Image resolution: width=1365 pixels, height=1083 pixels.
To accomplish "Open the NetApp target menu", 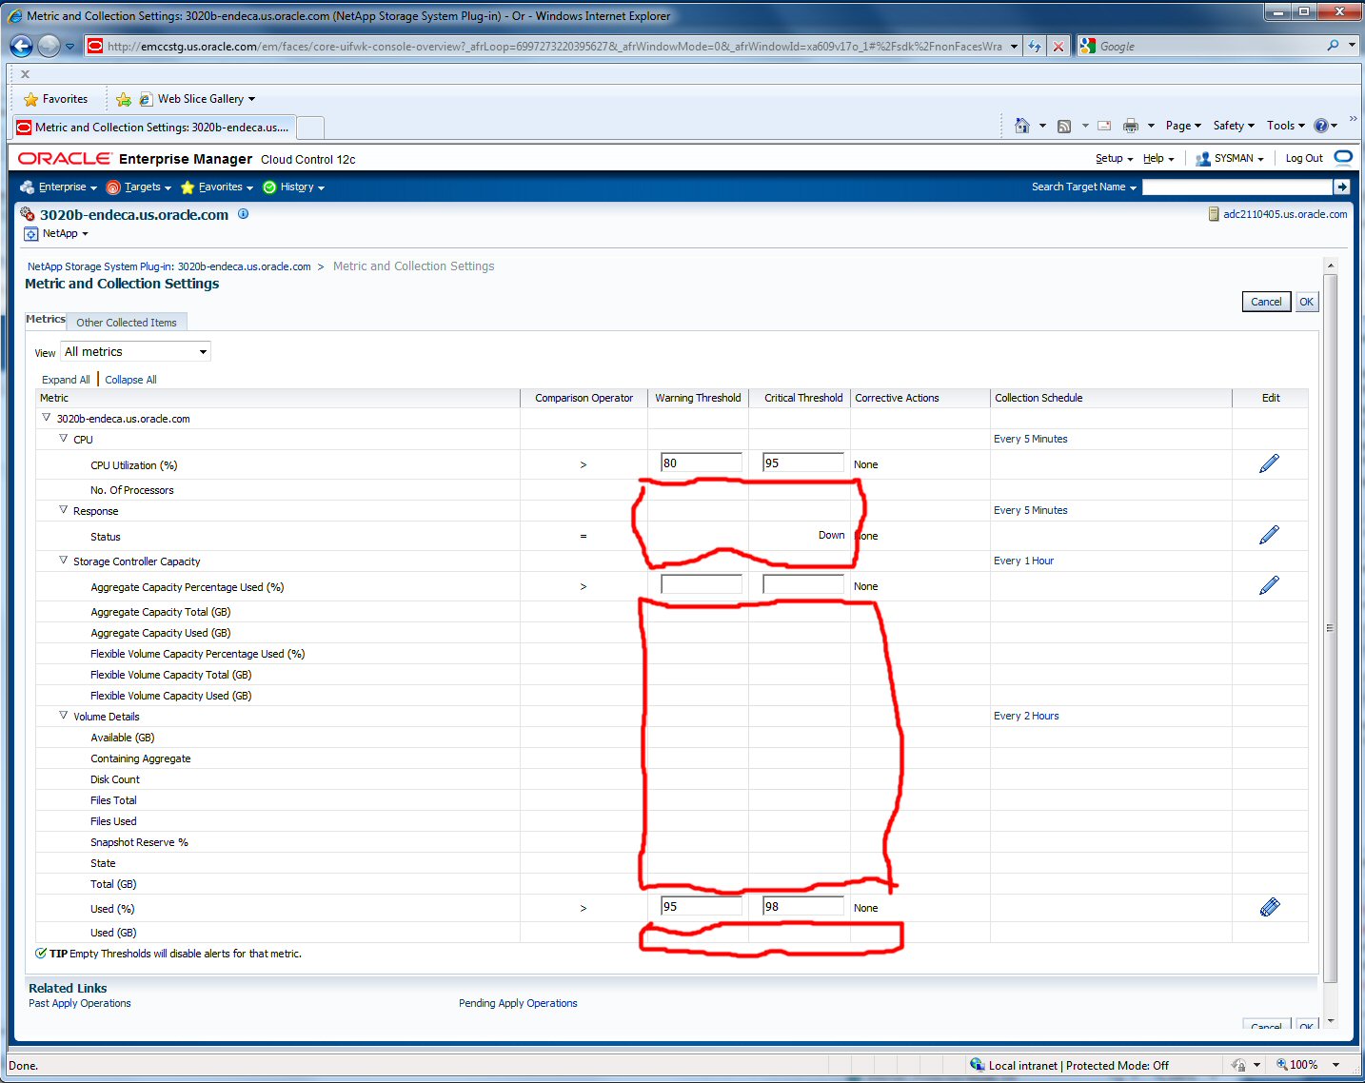I will tap(64, 233).
